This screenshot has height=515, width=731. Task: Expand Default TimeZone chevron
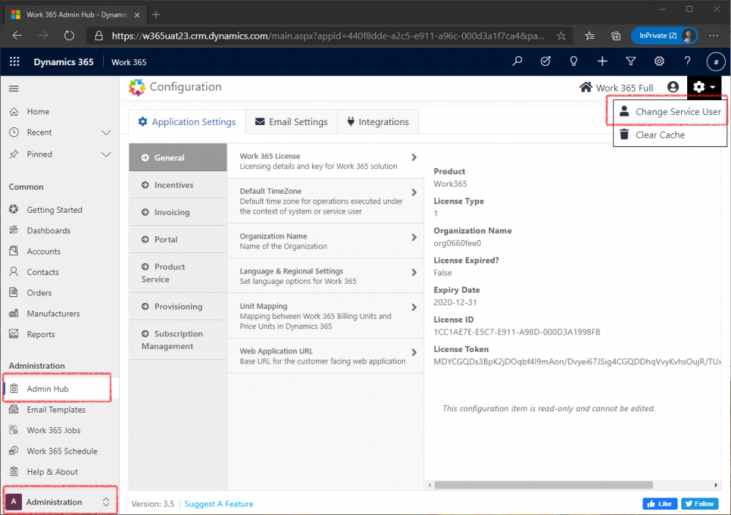pyautogui.click(x=414, y=192)
